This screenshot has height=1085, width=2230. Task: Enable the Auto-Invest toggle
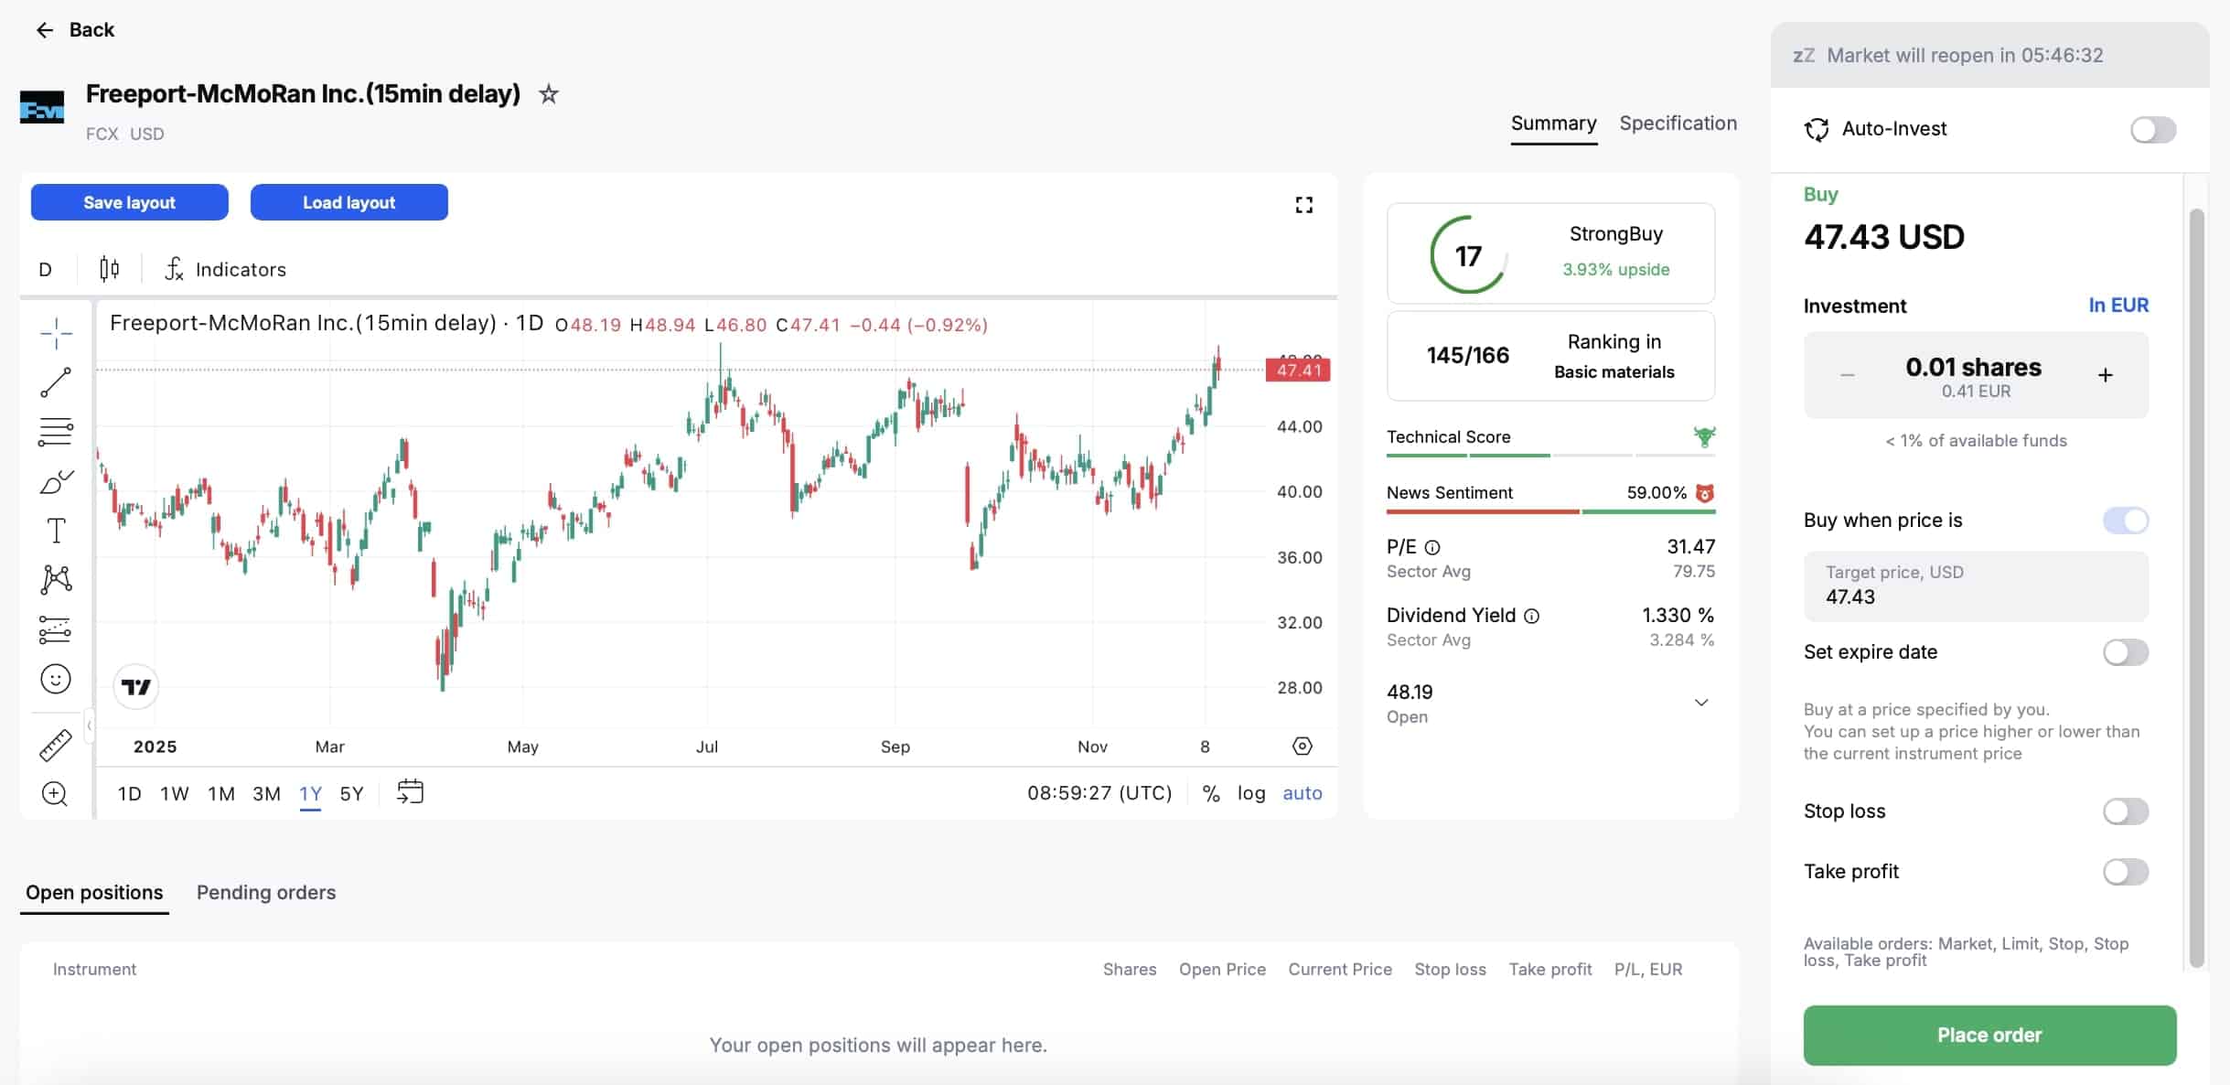[x=2152, y=130]
